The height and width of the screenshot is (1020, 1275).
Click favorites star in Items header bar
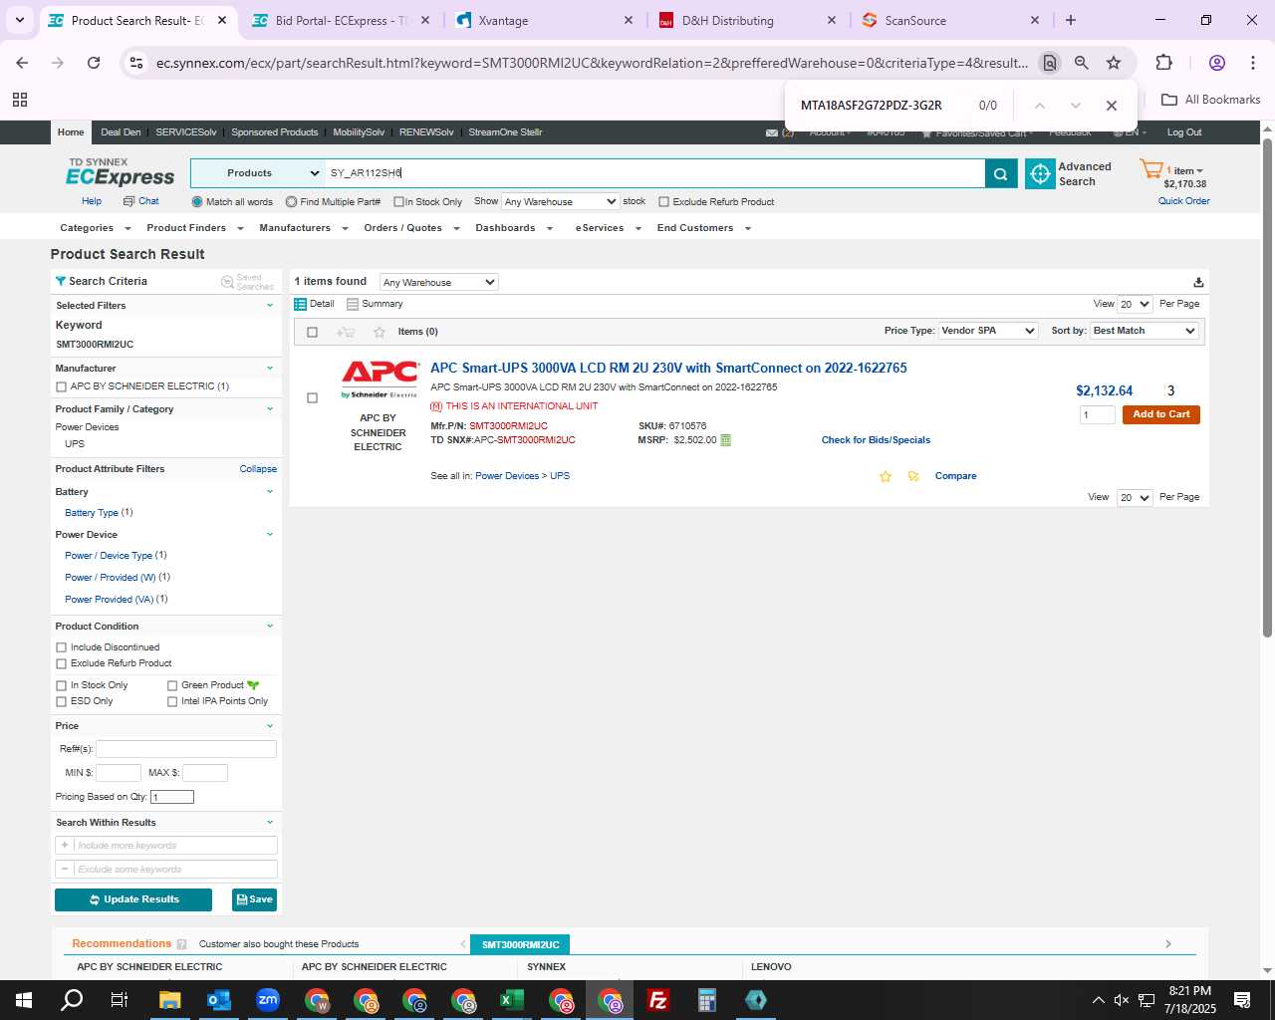pos(379,332)
